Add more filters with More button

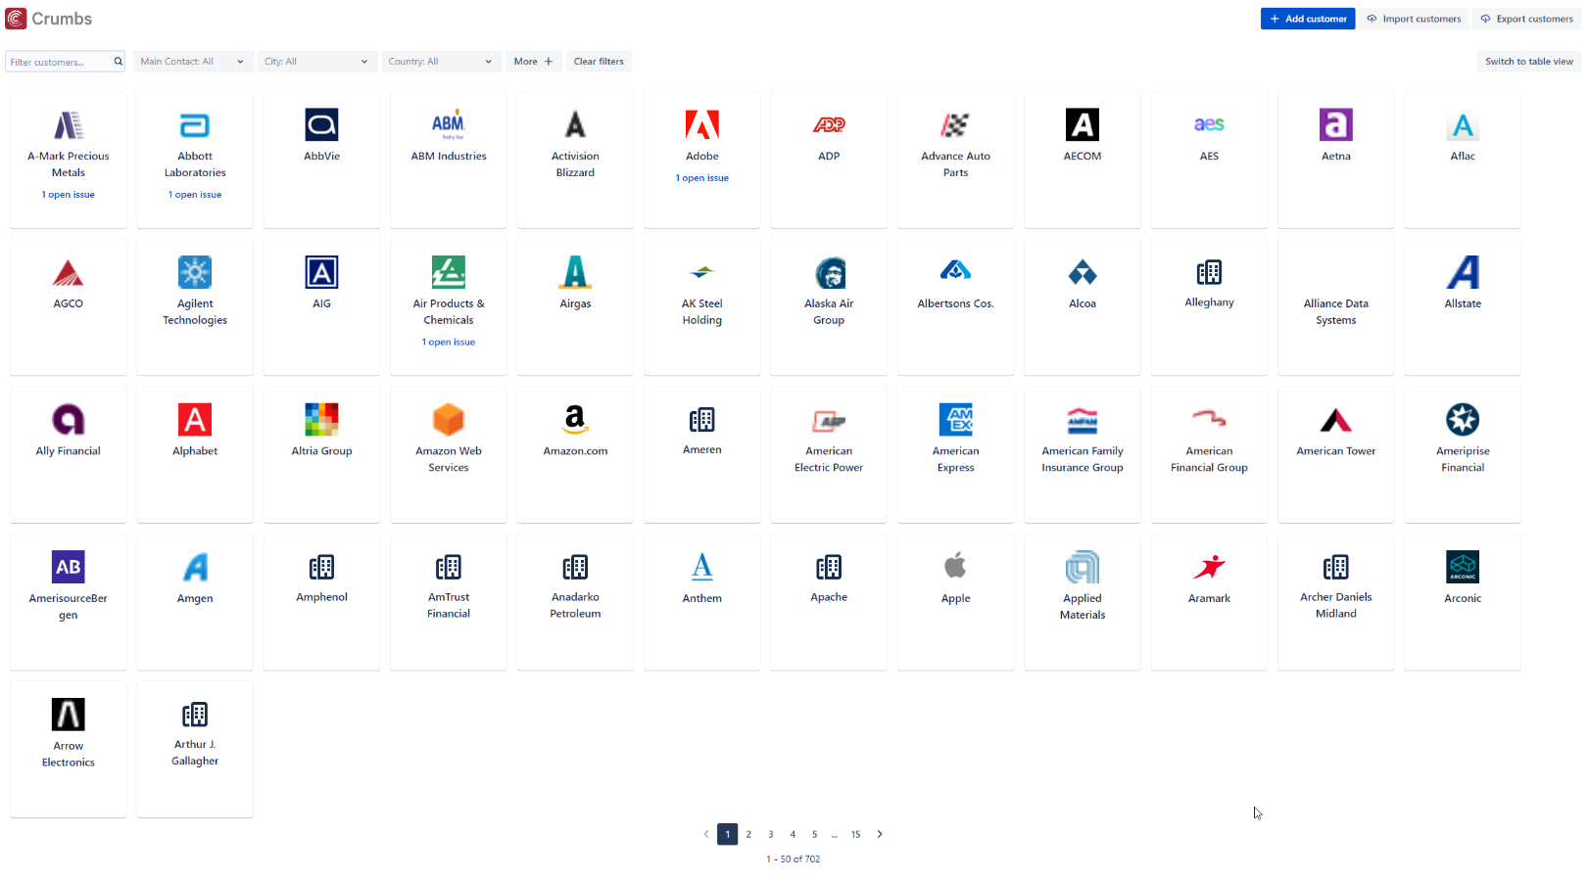[x=533, y=62]
